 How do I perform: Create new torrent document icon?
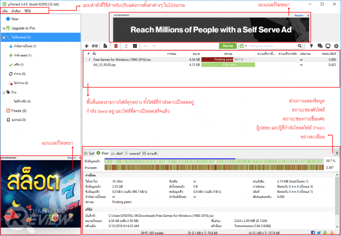pos(105,46)
